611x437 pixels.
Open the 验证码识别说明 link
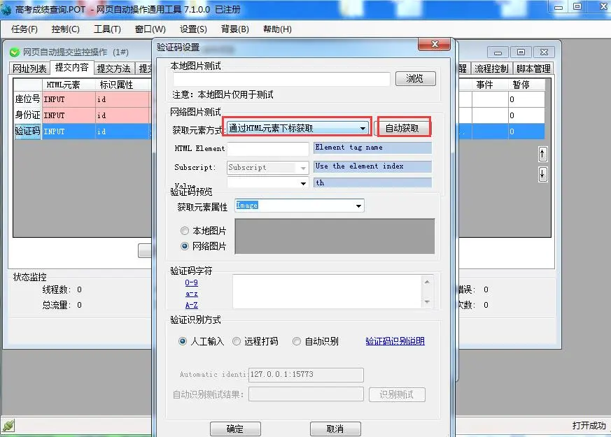click(395, 341)
